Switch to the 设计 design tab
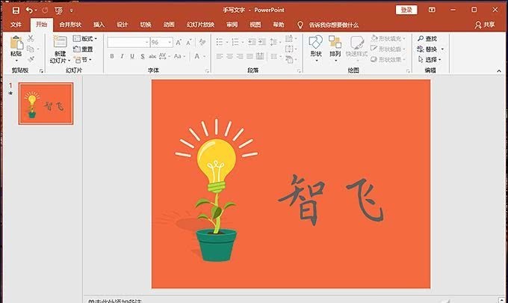The image size is (508, 303). [x=122, y=25]
